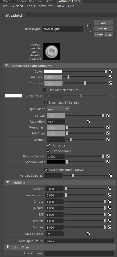Viewport: 117px width, 257px height.
Task: Enable Use Color Temperature checkbox
Action: tap(44, 90)
